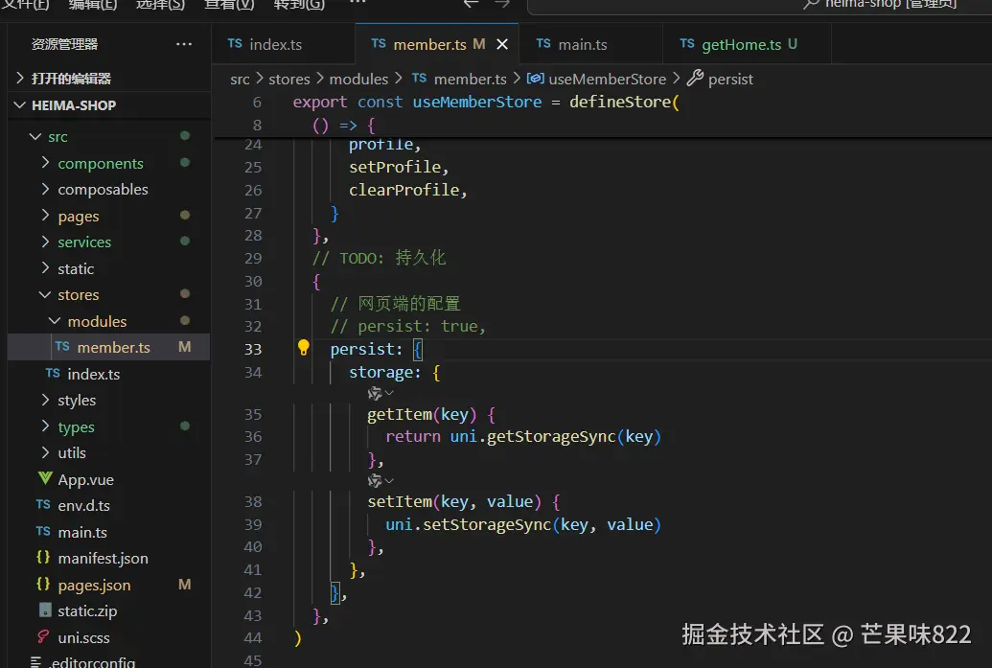Screen dimensions: 992x668
Task: Open main.ts in the file tree
Action: tap(109, 532)
